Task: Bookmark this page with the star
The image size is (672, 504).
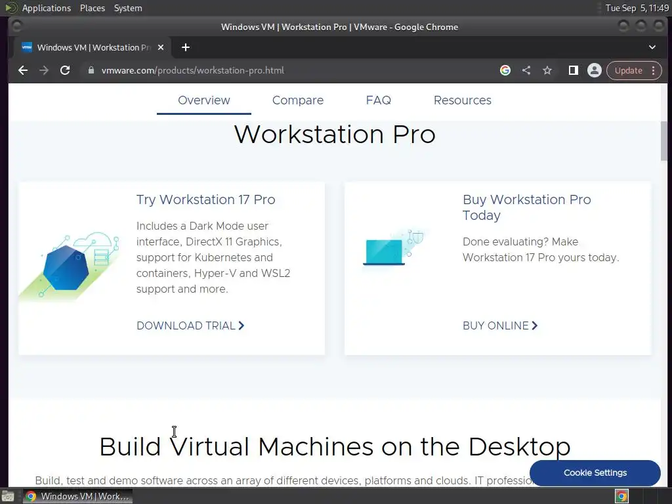Action: (547, 70)
